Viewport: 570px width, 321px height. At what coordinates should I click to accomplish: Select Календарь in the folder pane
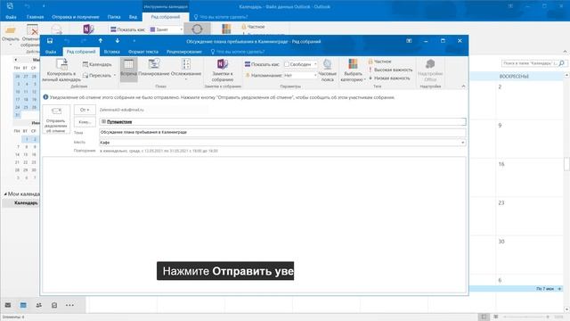[x=26, y=202]
